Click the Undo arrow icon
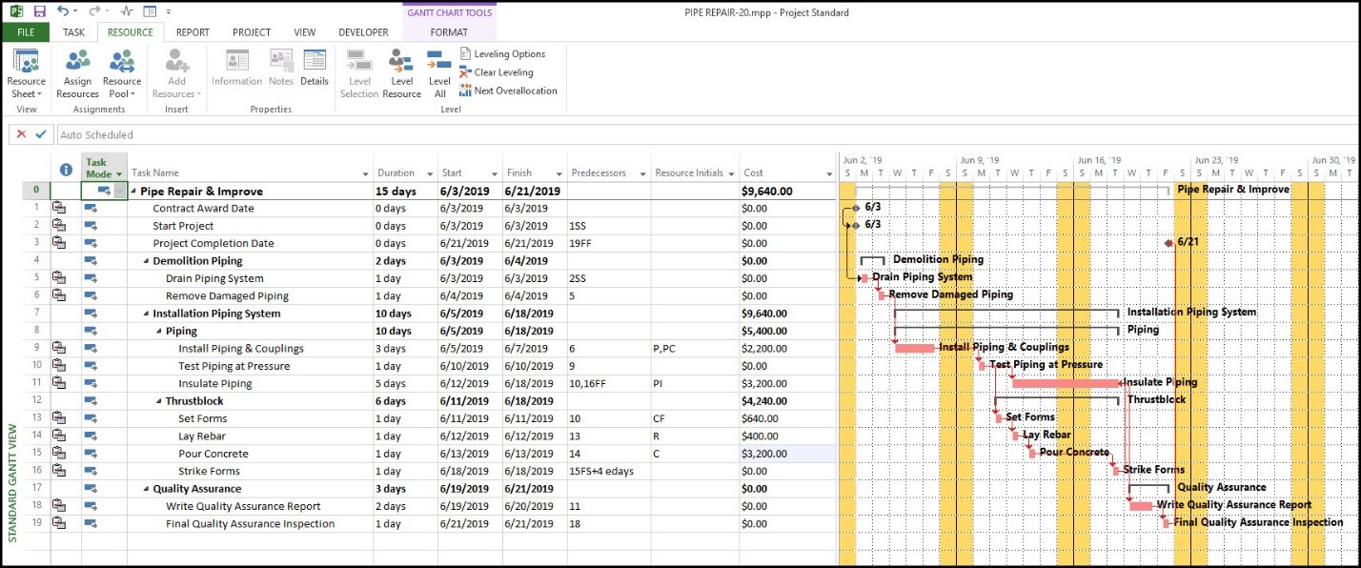Viewport: 1361px width, 568px height. [x=63, y=11]
